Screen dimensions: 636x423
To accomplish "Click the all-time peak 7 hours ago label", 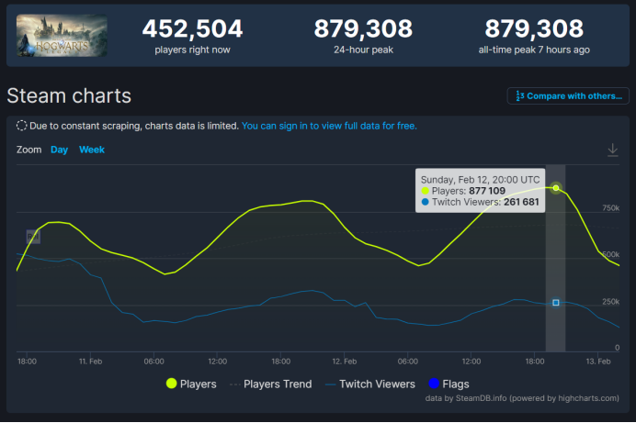I will pos(534,50).
